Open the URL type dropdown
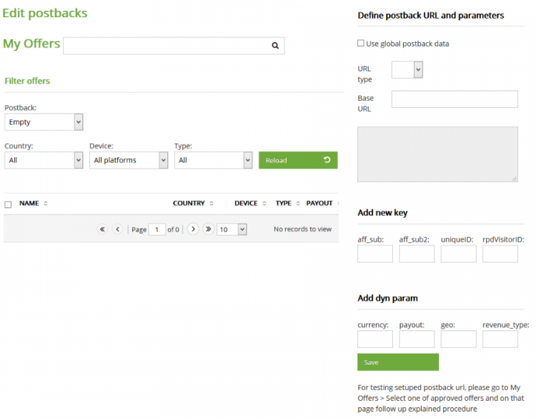The width and height of the screenshot is (536, 418). pos(407,70)
